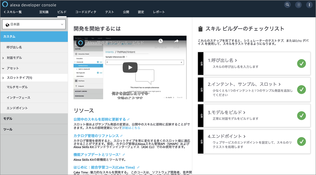The width and height of the screenshot is (316, 175).
Task: Open the はじめに：総合学習コース(Cake Time) link
Action: click(x=104, y=167)
